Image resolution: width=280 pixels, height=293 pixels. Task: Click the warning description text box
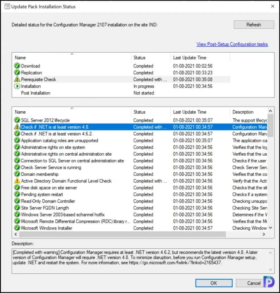coord(143,261)
